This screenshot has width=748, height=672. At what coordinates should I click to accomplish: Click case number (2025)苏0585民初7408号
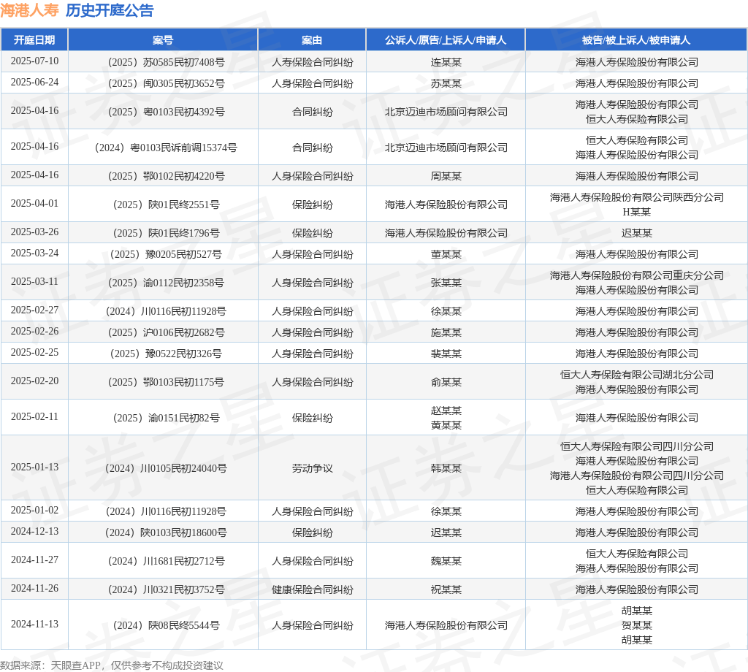coord(166,62)
